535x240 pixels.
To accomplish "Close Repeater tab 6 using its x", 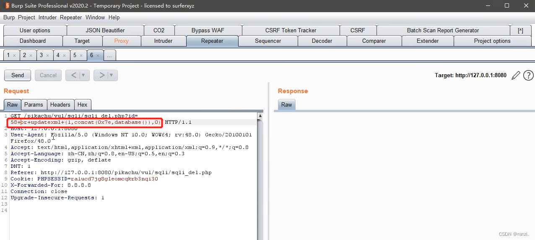I will coord(98,55).
